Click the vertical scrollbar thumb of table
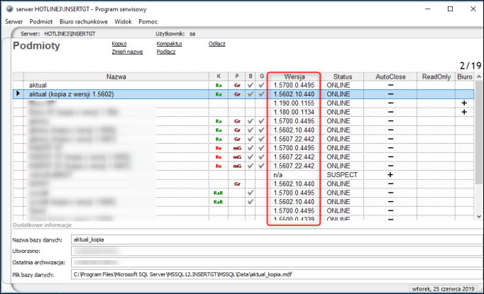The image size is (484, 294). [479, 132]
